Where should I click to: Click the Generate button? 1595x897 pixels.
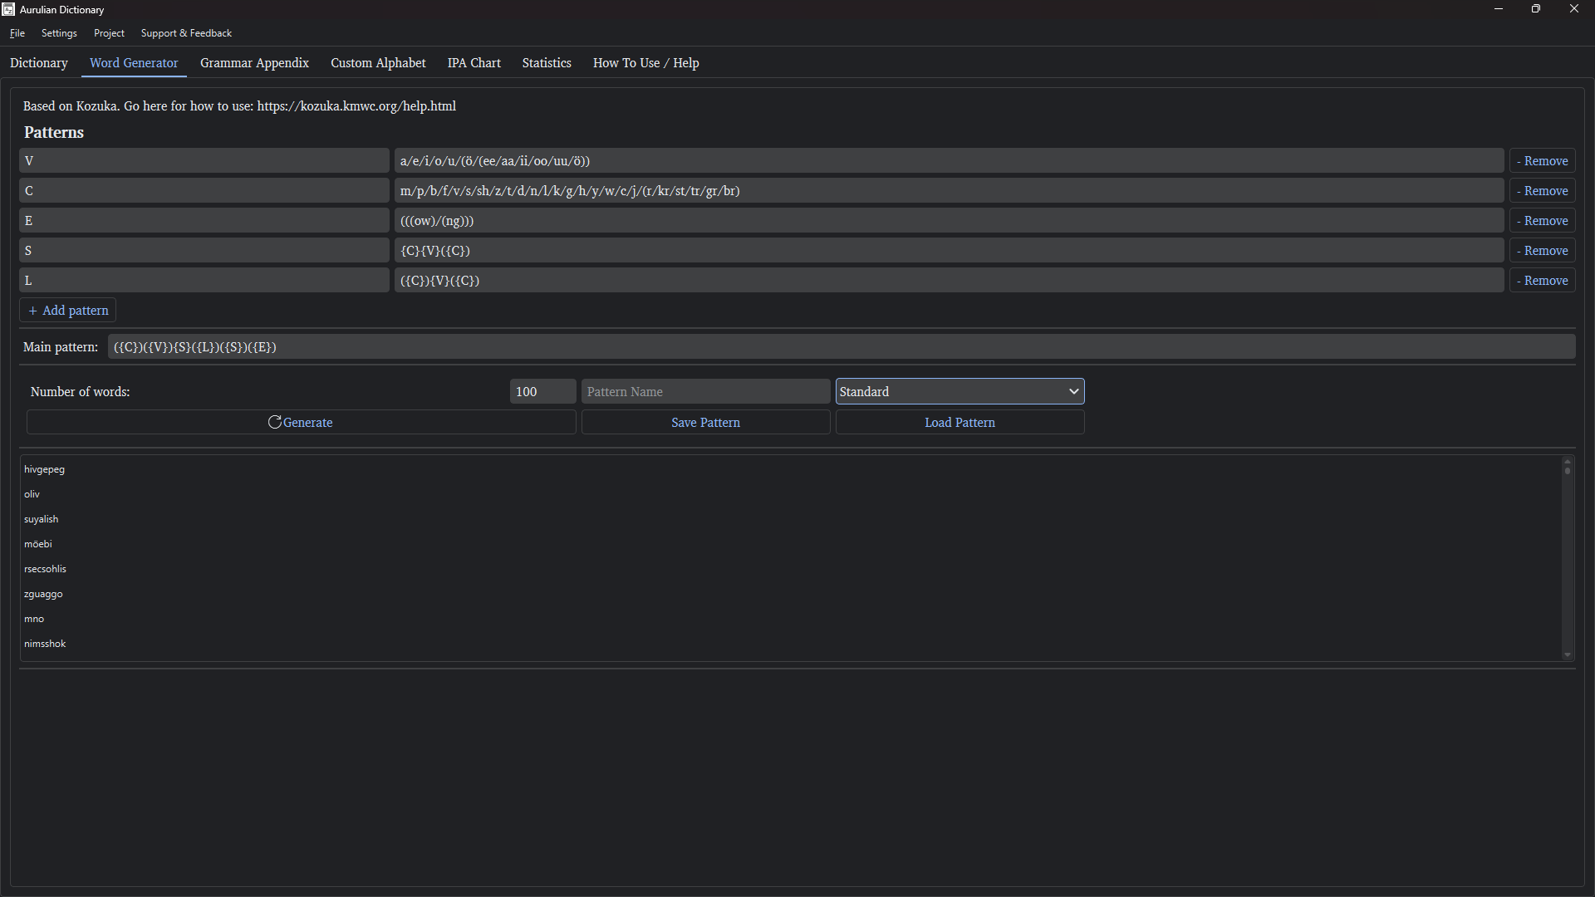(x=301, y=423)
